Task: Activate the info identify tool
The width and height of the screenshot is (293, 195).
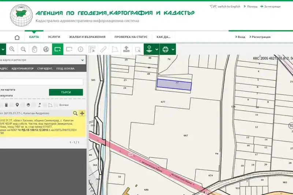Action: tap(80, 49)
